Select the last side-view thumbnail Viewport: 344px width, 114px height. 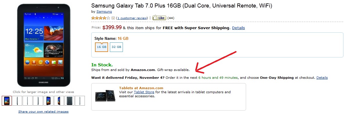80,101
